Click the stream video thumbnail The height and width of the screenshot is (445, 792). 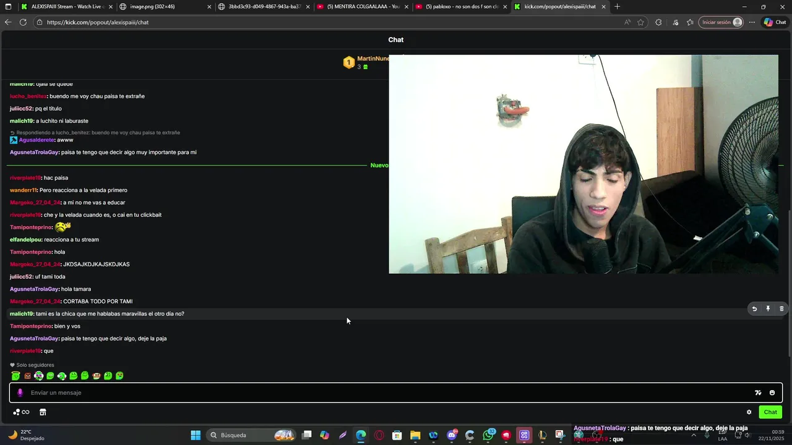pyautogui.click(x=583, y=164)
